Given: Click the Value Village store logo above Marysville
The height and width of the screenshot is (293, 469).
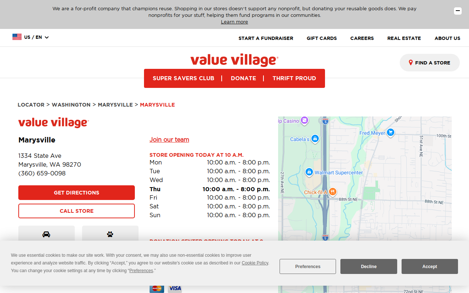Looking at the screenshot, I should 53,123.
